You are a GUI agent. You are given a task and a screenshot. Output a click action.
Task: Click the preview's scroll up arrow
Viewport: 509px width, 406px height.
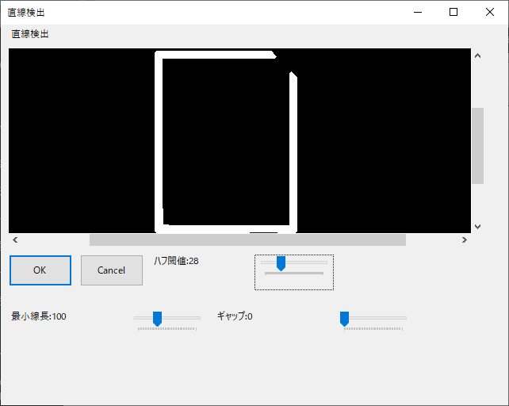477,56
